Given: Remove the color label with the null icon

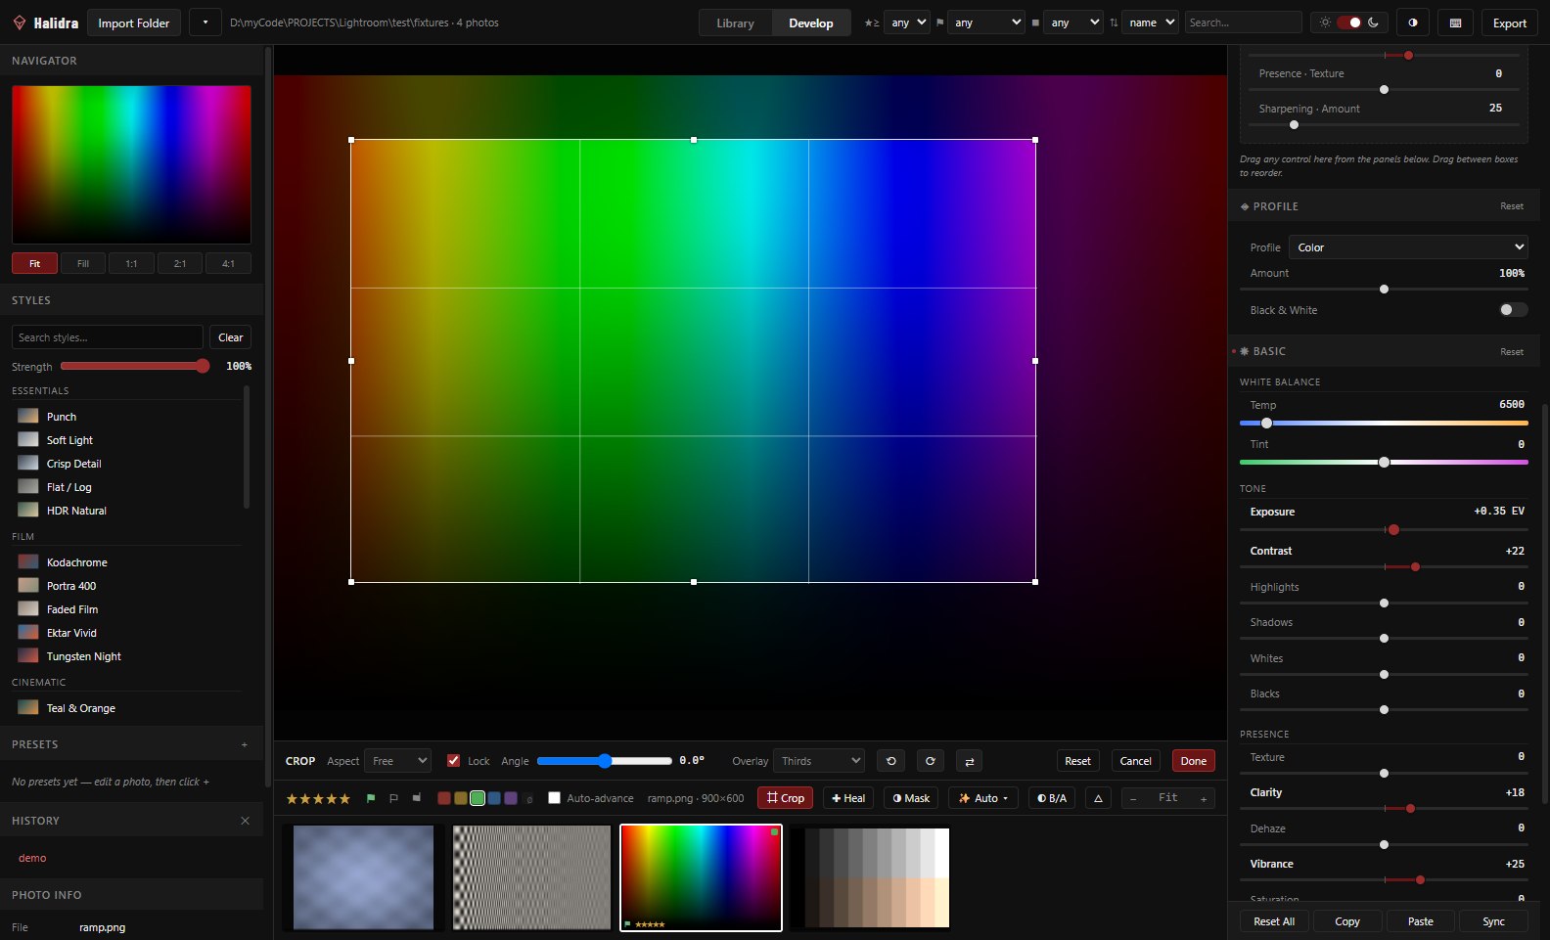Looking at the screenshot, I should 529,799.
